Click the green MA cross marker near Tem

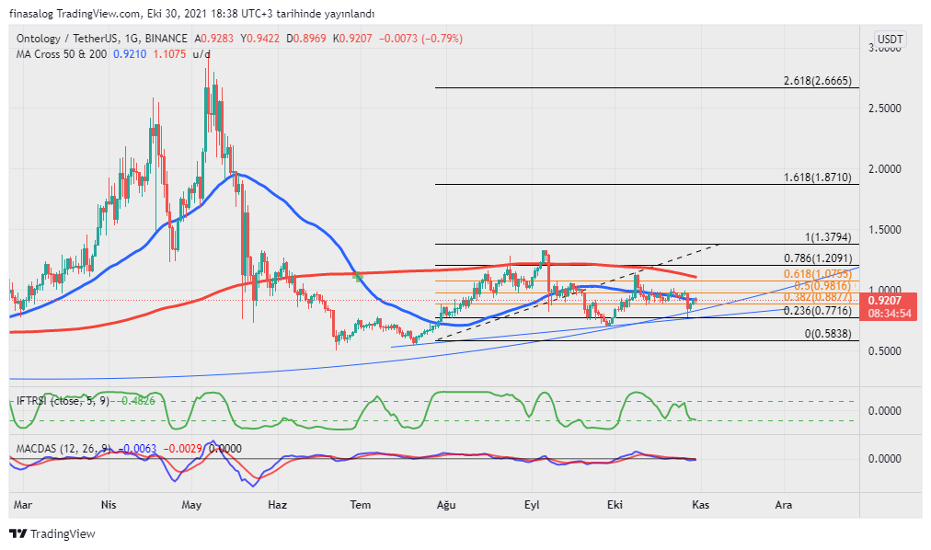358,277
